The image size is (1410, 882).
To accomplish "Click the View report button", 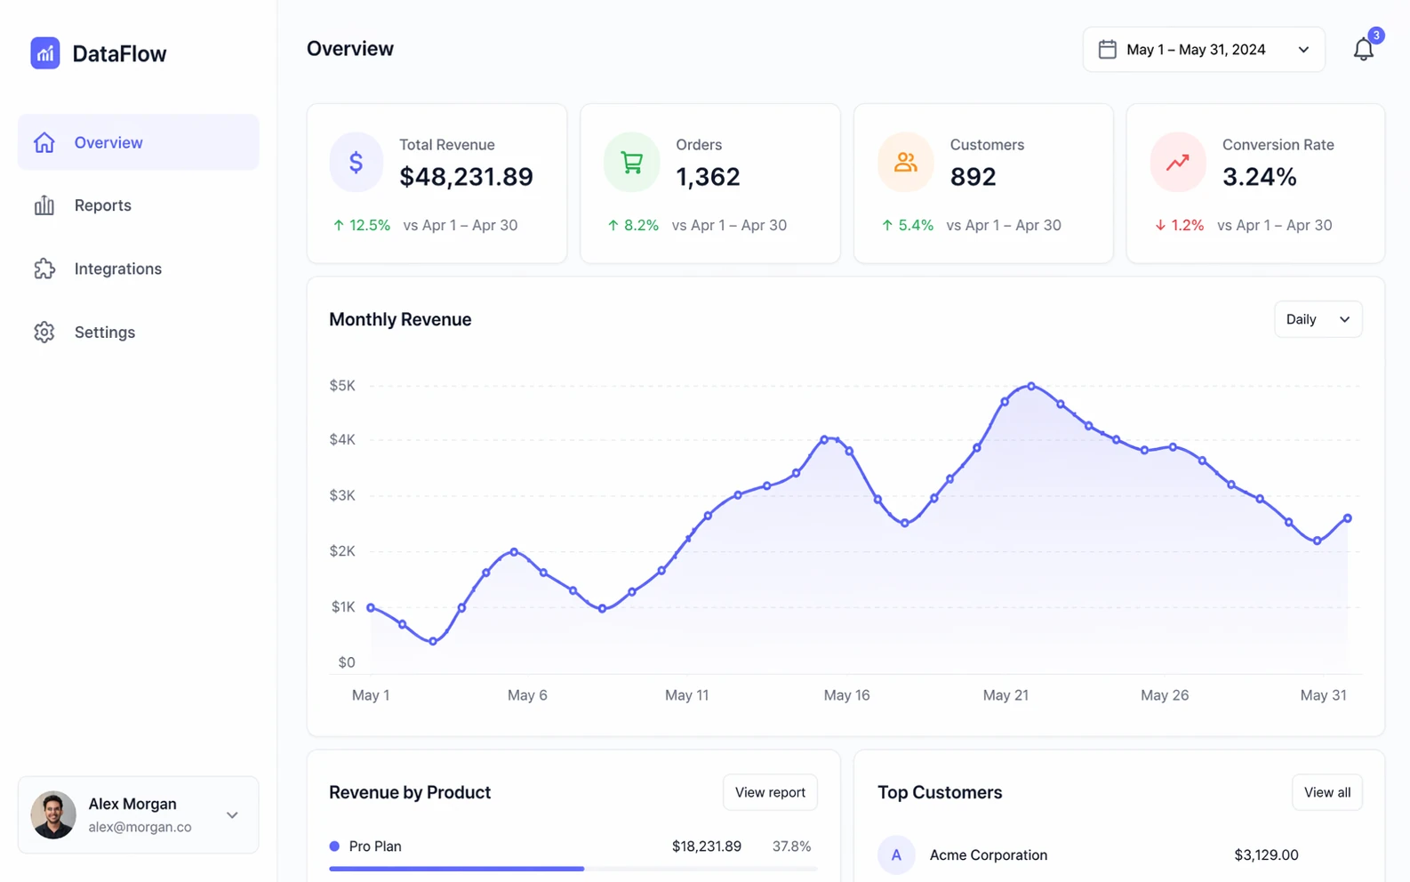I will pos(769,792).
